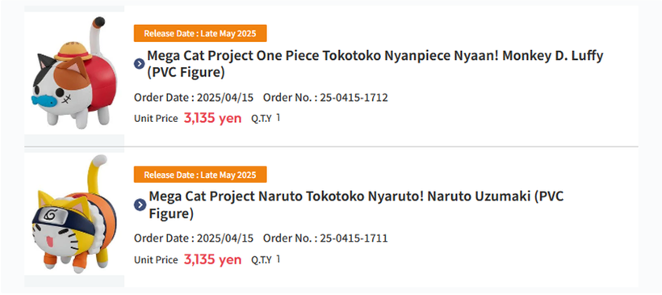Click the red 3,135 yen price for the Luffy figure
This screenshot has width=662, height=295.
(x=212, y=118)
